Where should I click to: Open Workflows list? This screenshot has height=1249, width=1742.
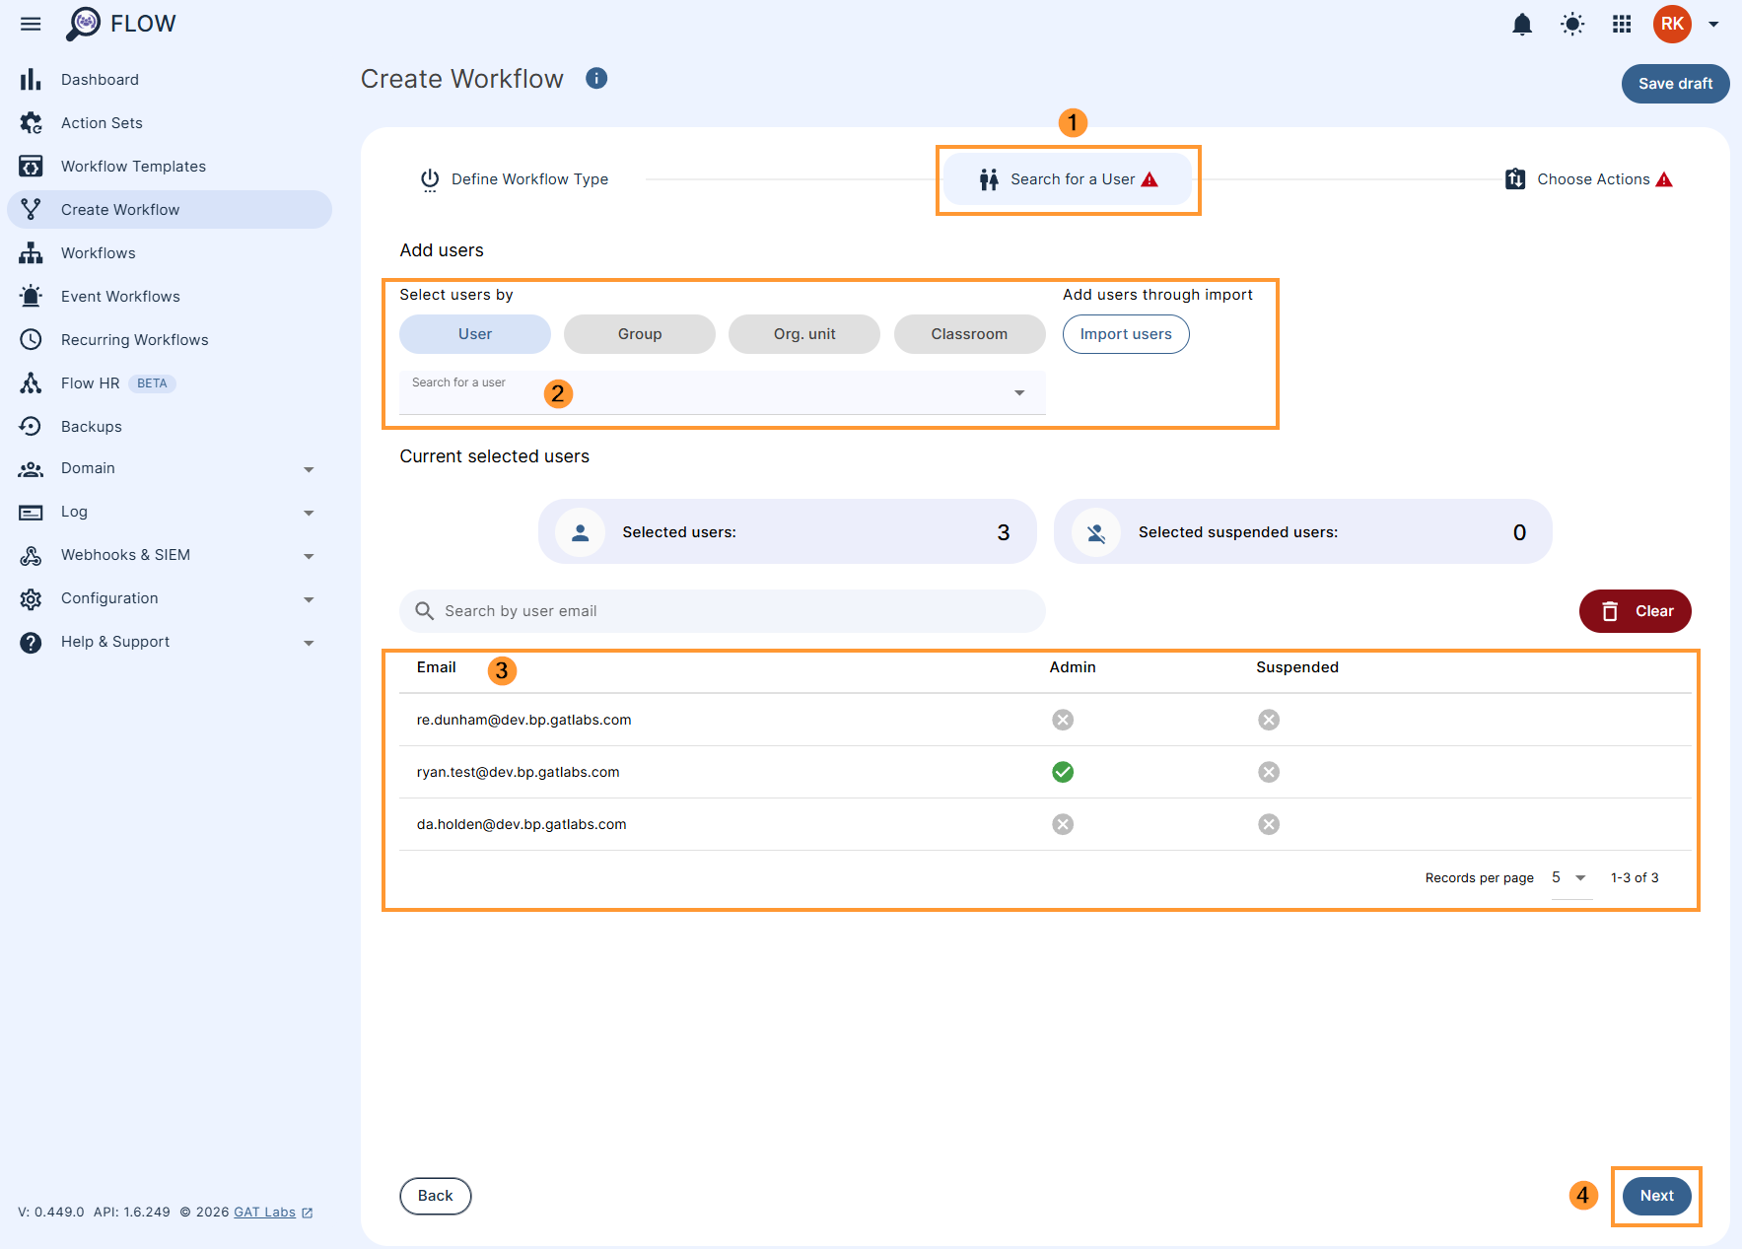(x=98, y=252)
